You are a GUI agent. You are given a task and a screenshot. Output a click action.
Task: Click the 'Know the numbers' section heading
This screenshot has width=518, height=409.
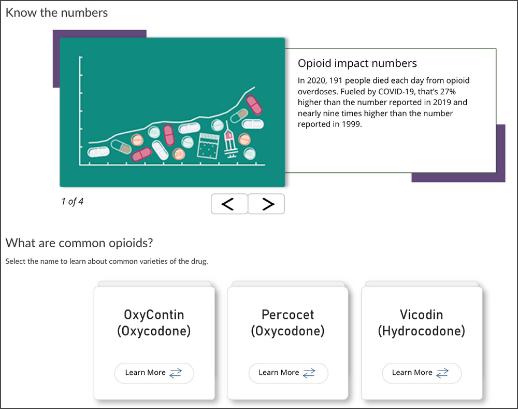(56, 12)
